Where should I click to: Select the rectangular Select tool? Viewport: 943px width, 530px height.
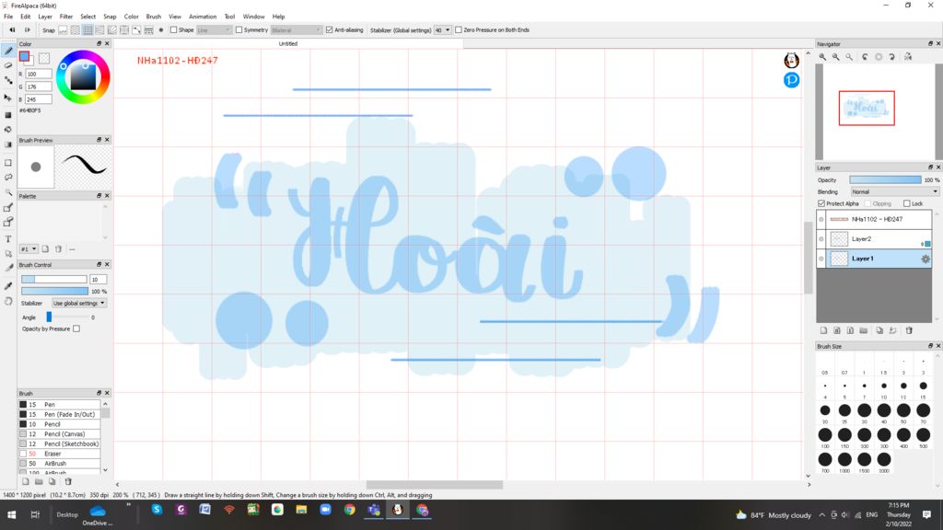coord(8,163)
